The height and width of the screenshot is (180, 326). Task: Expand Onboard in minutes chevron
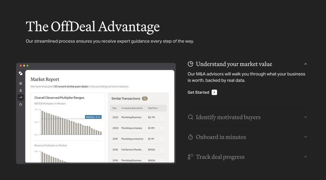[305, 137]
